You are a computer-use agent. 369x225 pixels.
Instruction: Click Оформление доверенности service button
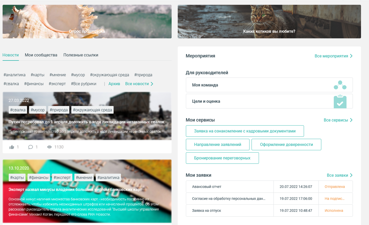click(x=286, y=144)
